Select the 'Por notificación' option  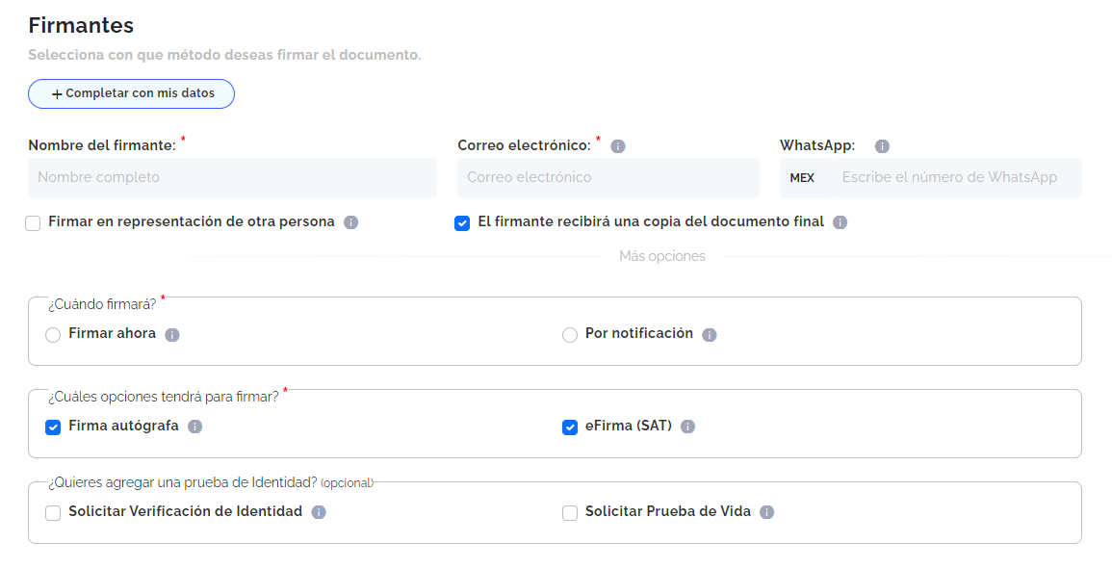tap(569, 334)
